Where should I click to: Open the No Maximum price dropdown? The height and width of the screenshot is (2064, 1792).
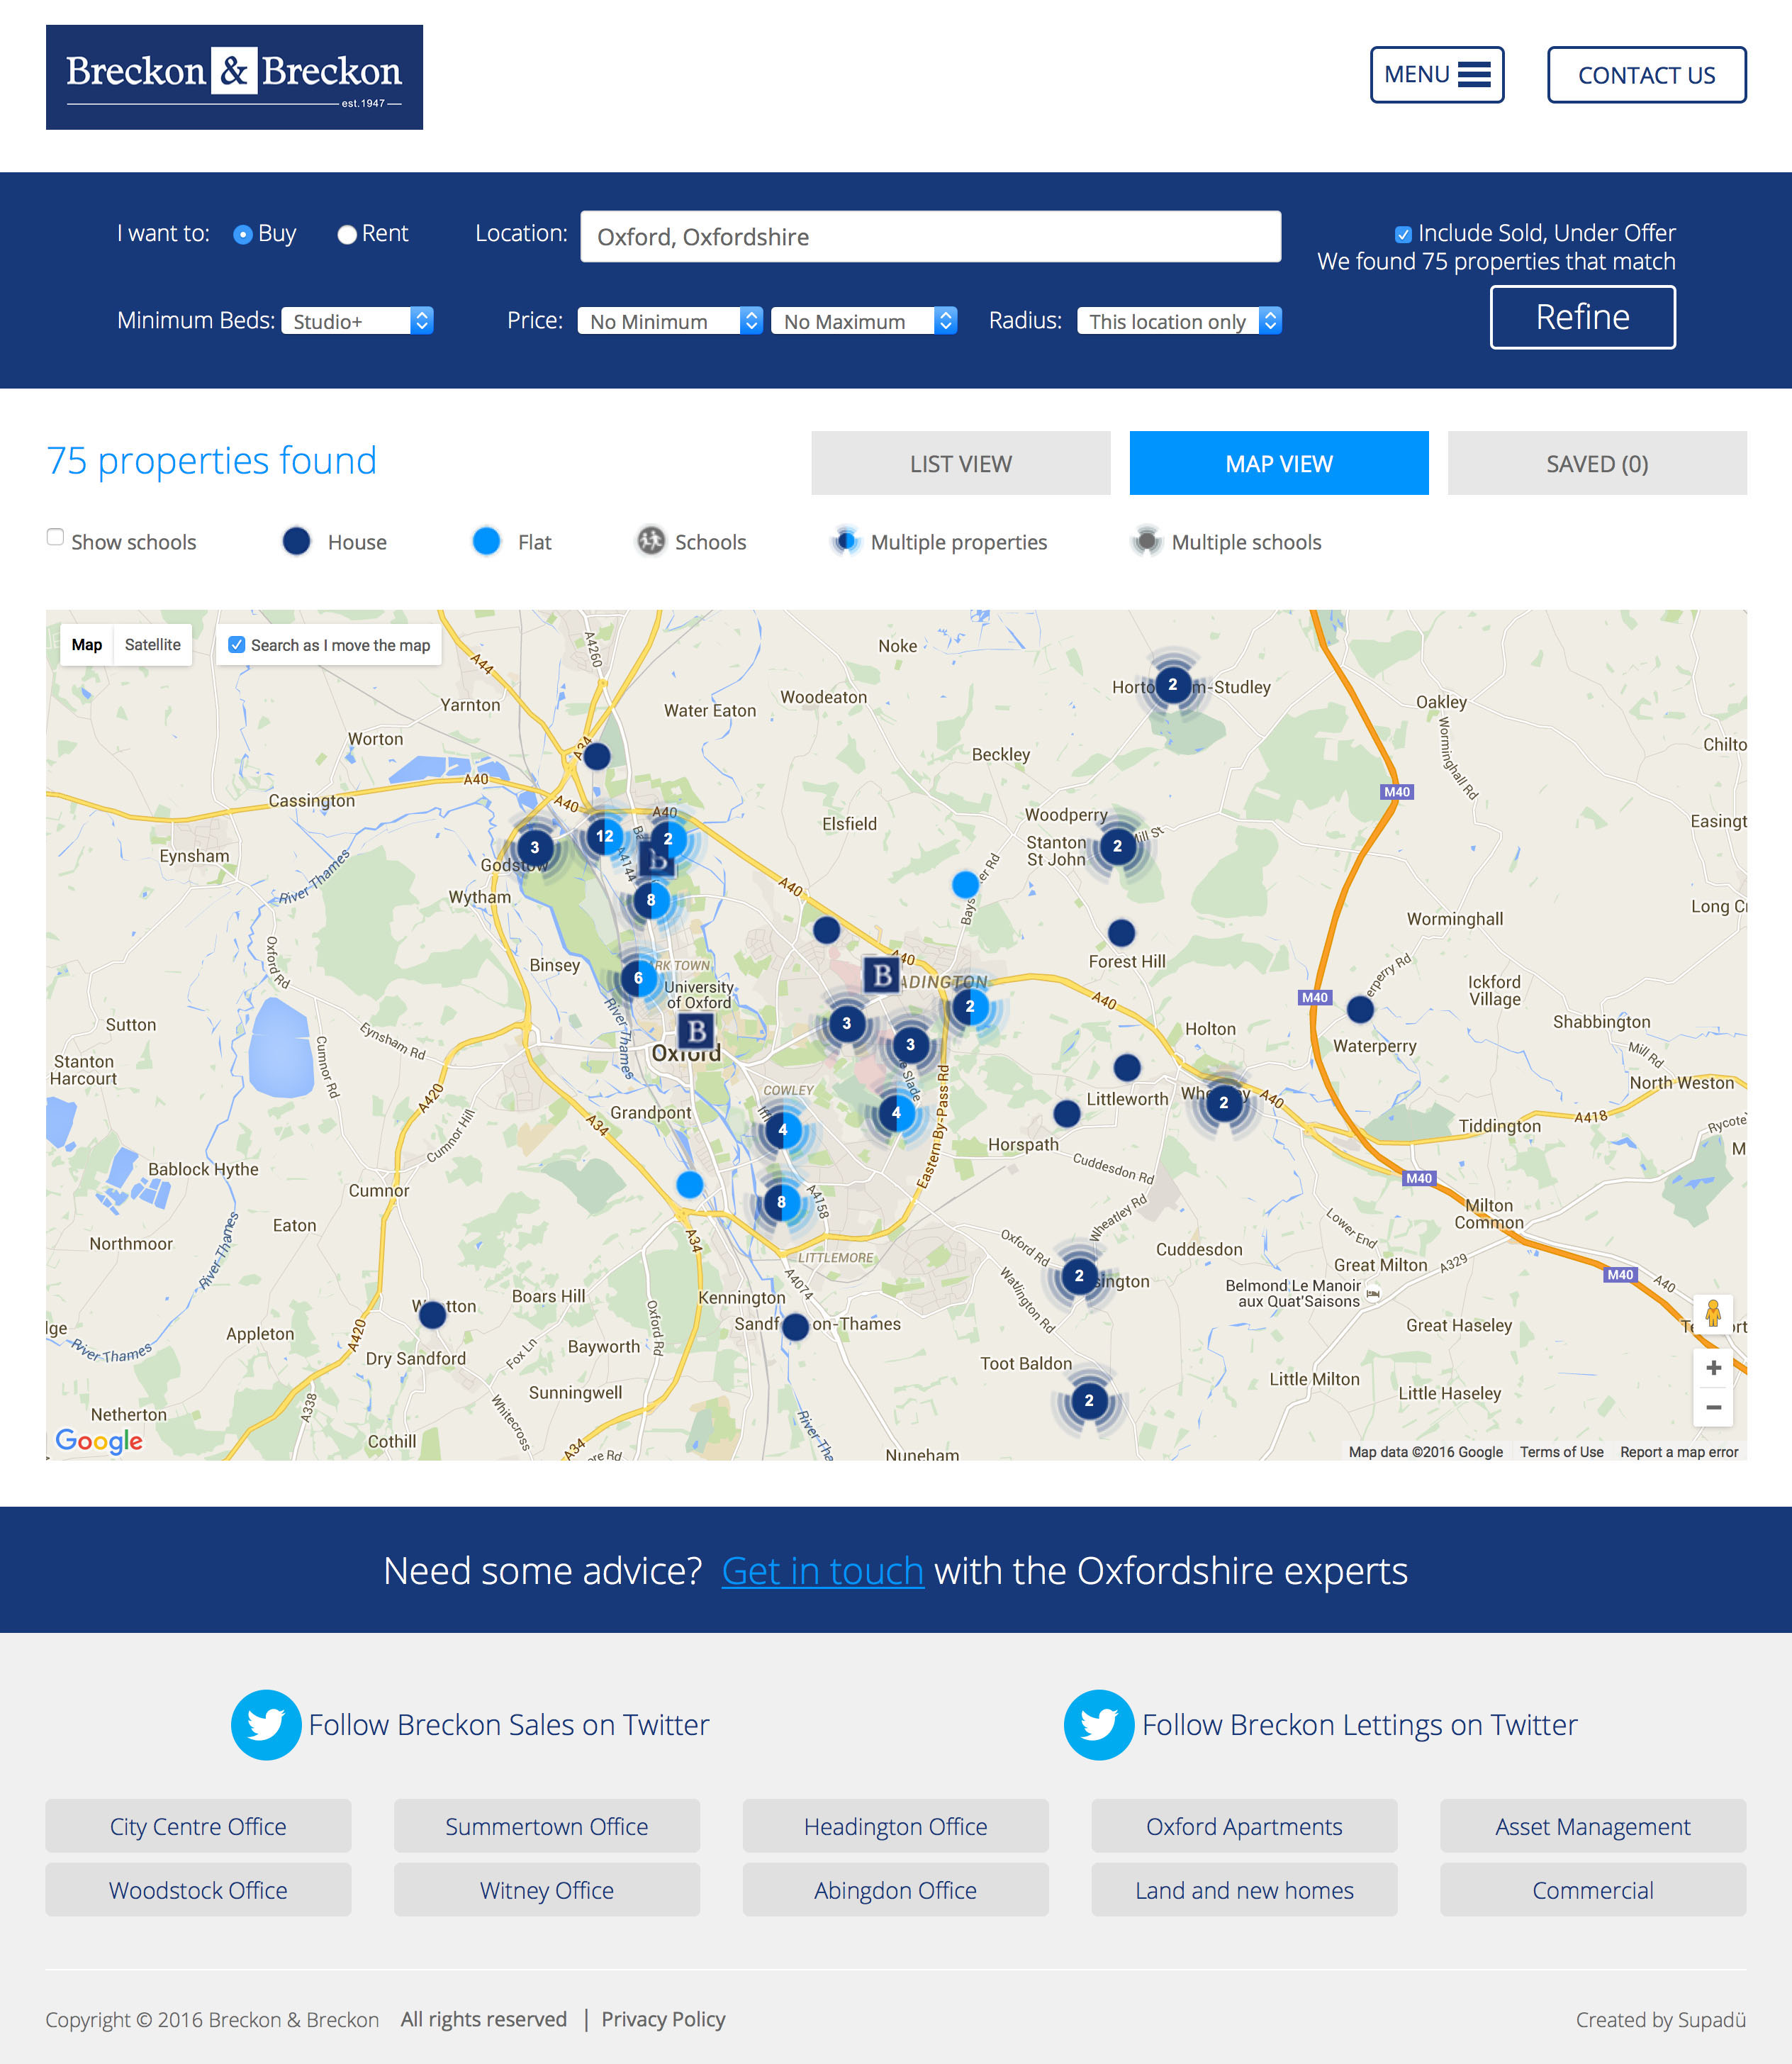coord(864,321)
